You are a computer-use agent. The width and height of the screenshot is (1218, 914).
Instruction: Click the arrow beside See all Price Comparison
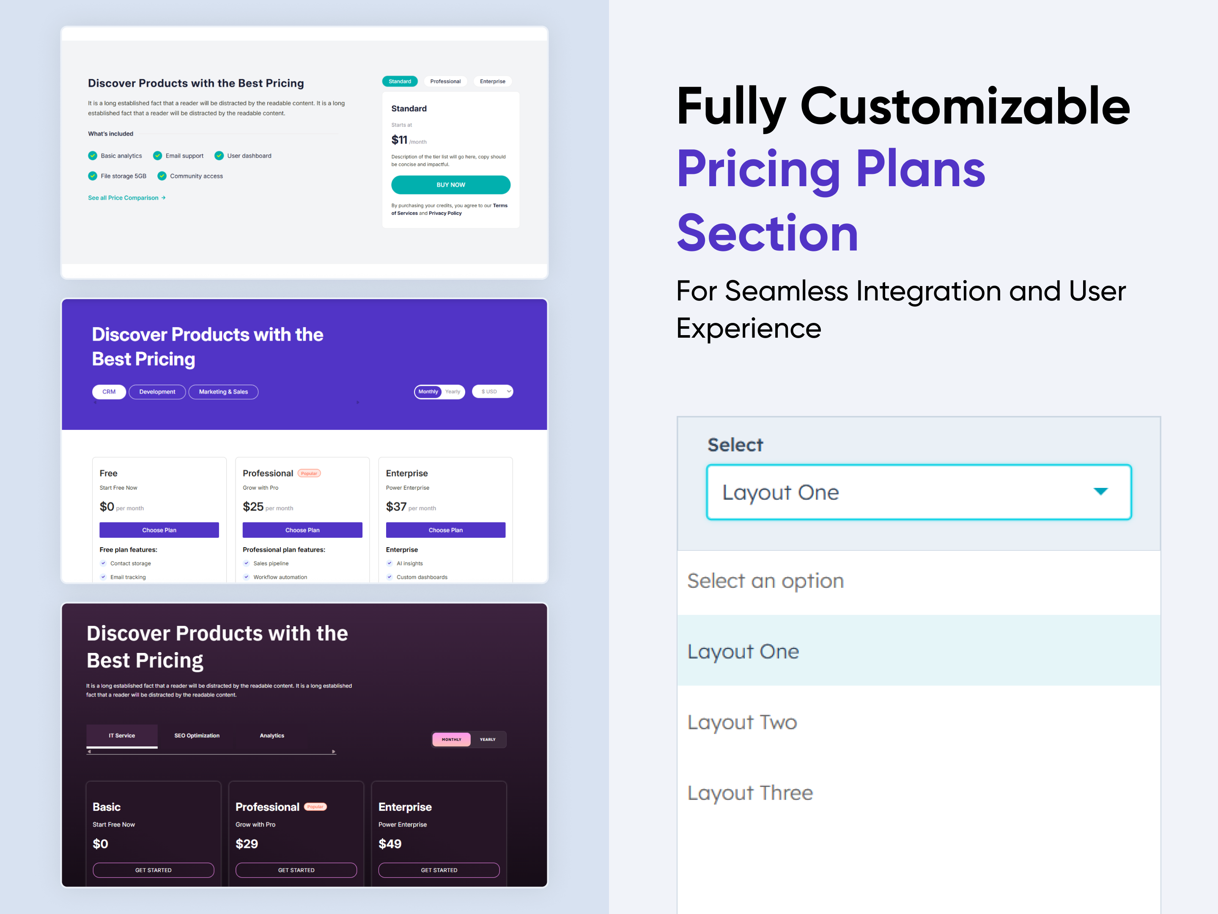(x=164, y=198)
